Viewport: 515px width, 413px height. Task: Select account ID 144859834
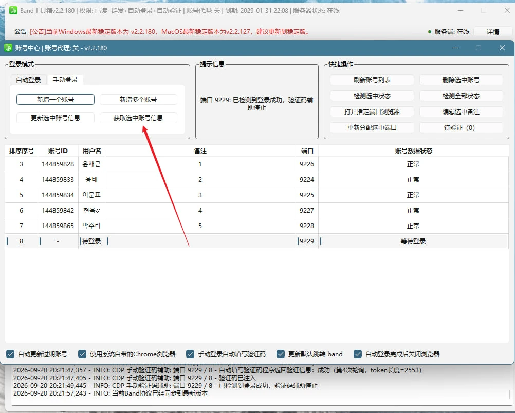58,195
